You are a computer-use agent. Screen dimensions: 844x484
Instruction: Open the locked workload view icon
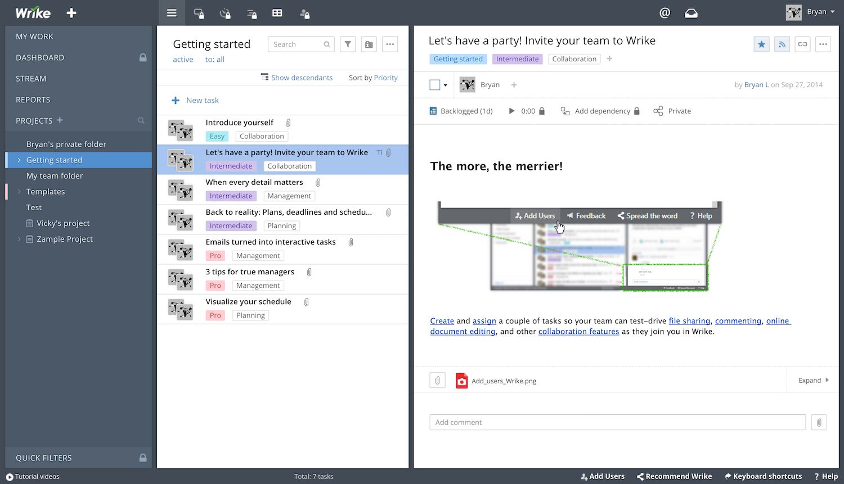(304, 13)
